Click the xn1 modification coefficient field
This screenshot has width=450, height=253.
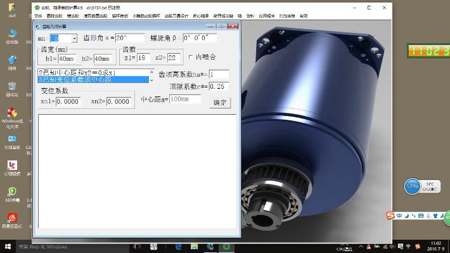tap(68, 101)
